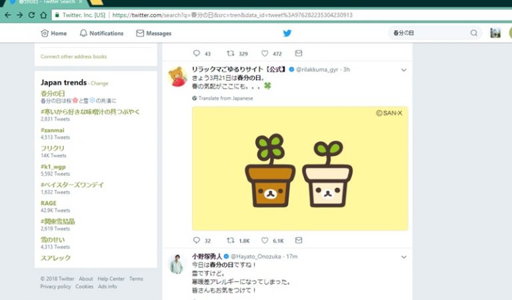Screen dimensions: 512x300
Task: Open the browser home page icon
Action: point(43,15)
